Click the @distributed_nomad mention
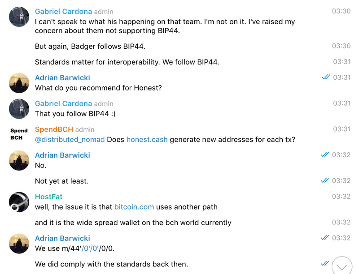359x274 pixels. coord(70,140)
